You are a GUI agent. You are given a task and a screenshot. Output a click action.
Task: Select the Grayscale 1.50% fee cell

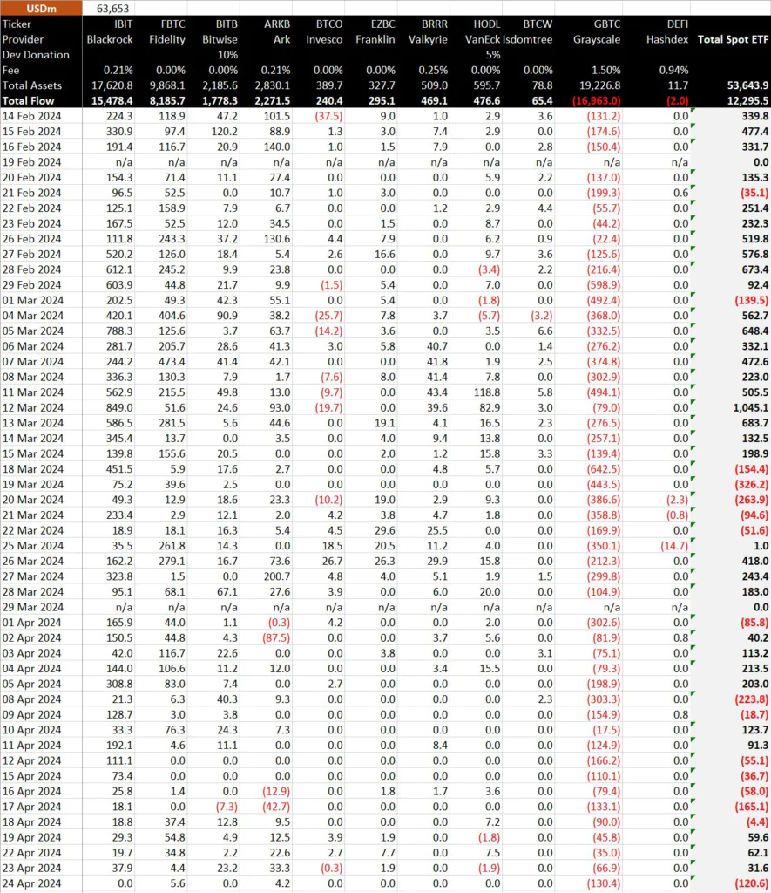[606, 70]
